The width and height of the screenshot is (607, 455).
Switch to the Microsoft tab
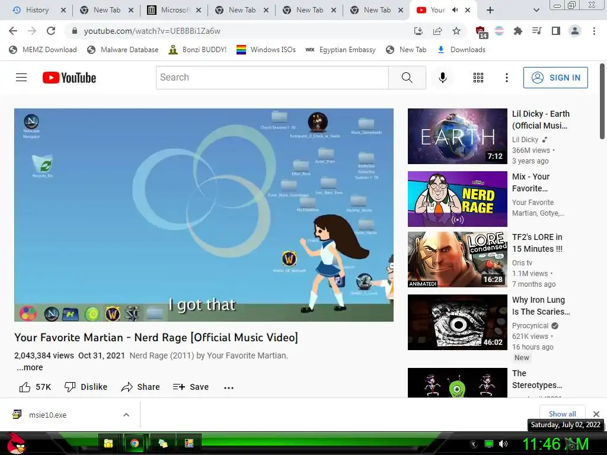tap(175, 10)
